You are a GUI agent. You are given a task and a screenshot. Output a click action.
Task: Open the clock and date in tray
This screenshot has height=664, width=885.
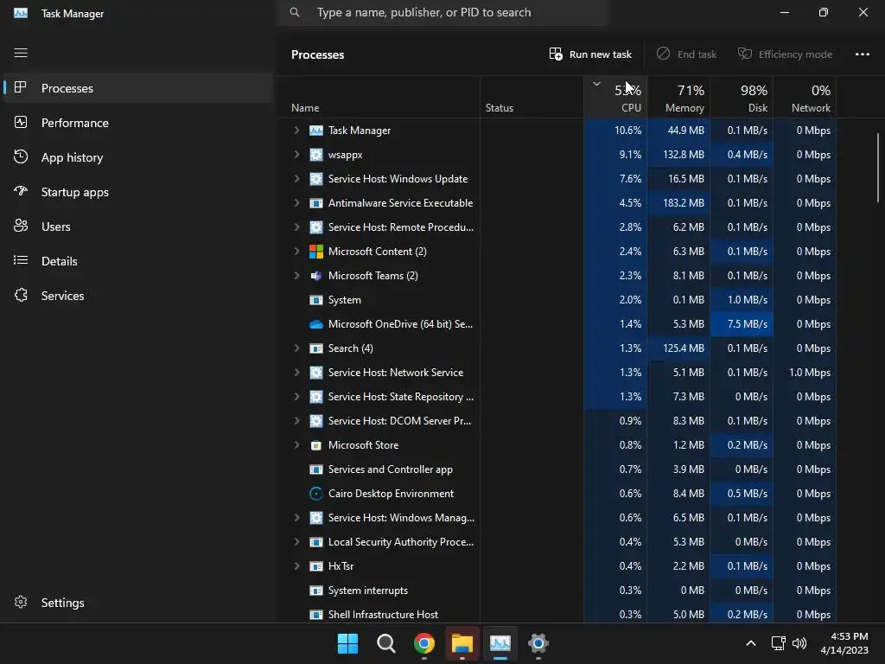click(844, 643)
